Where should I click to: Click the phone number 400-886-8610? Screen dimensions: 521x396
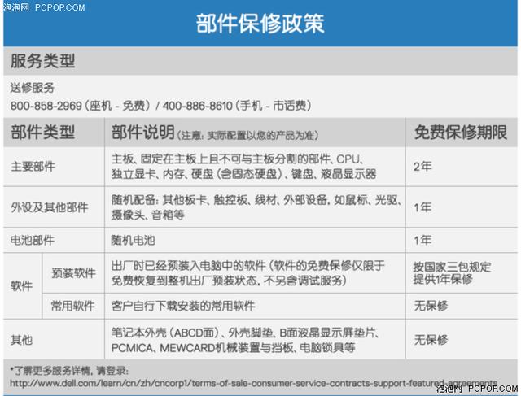197,106
